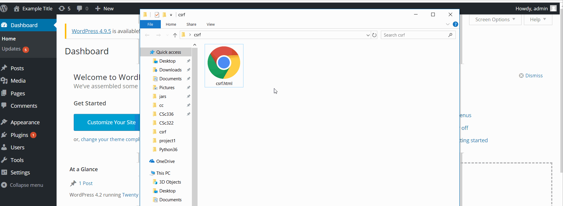The height and width of the screenshot is (206, 563).
Task: Select csrf folder in navigation pane
Action: (x=163, y=132)
